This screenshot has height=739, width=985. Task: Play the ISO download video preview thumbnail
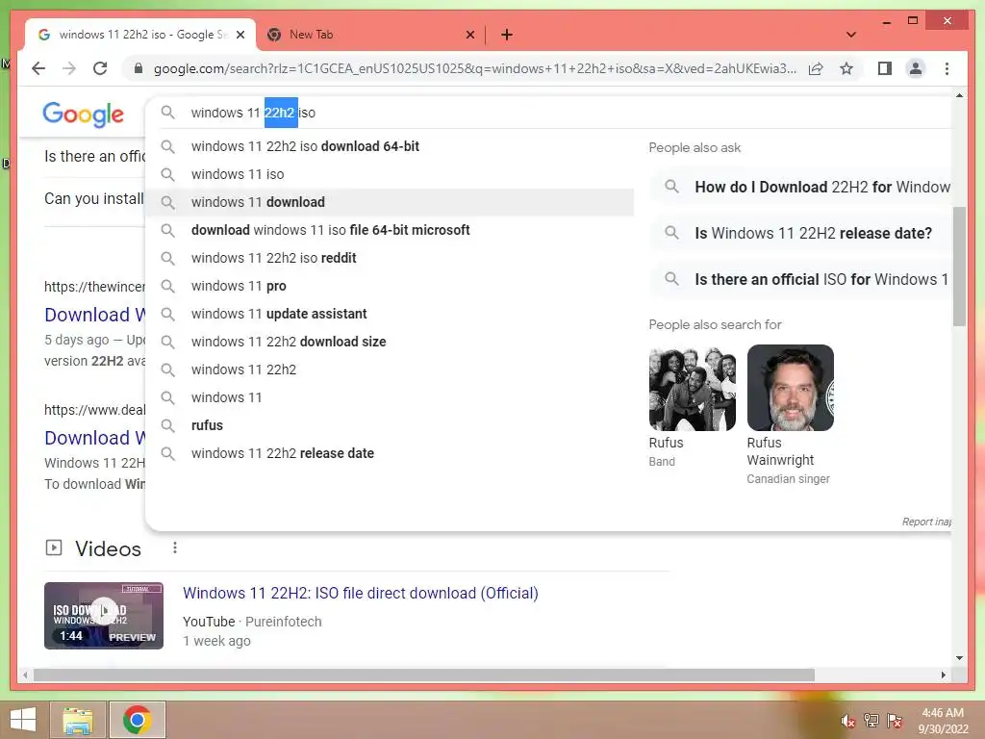[x=104, y=615]
